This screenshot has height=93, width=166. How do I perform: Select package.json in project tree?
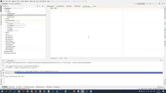click(9, 44)
